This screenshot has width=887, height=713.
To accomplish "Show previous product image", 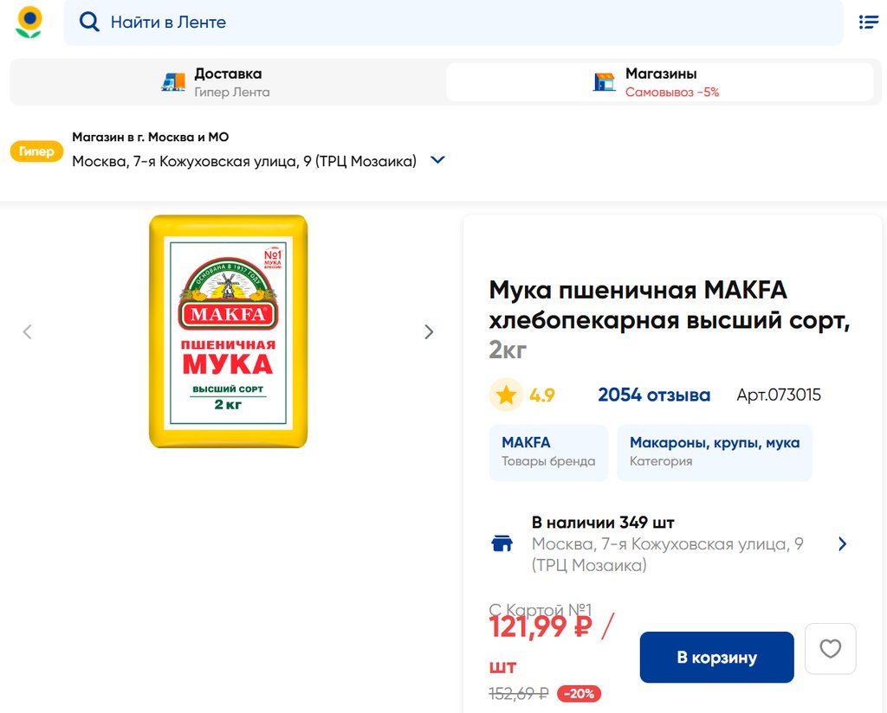I will [x=28, y=331].
